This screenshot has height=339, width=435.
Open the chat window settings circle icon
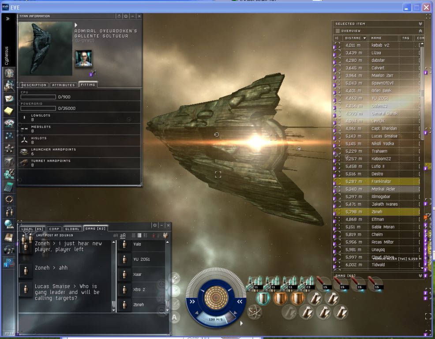155,225
